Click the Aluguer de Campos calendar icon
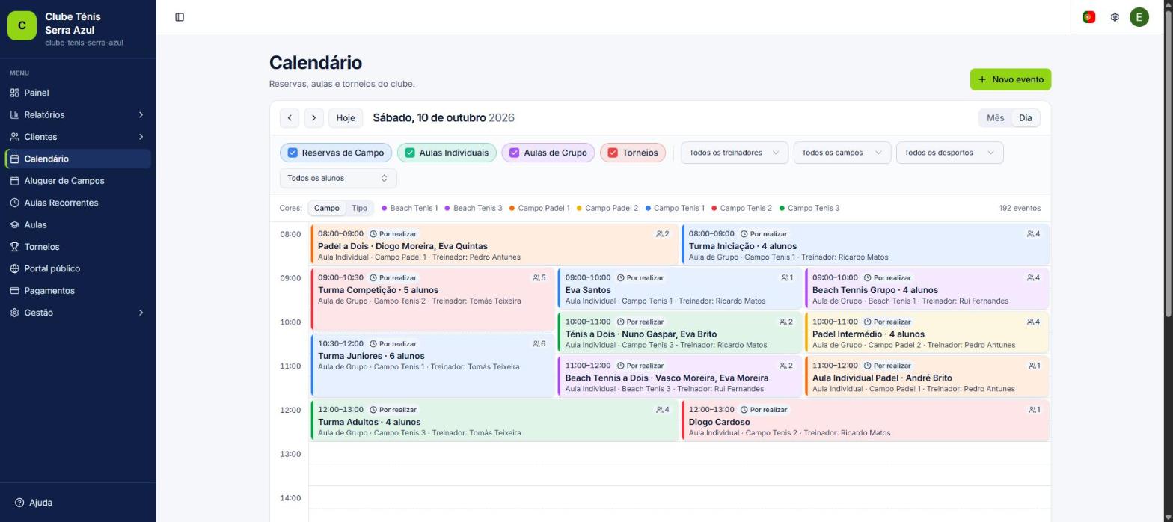The image size is (1173, 522). coord(15,181)
